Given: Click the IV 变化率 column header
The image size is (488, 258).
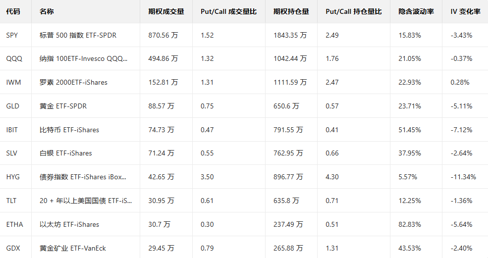Looking at the screenshot, I should (465, 11).
